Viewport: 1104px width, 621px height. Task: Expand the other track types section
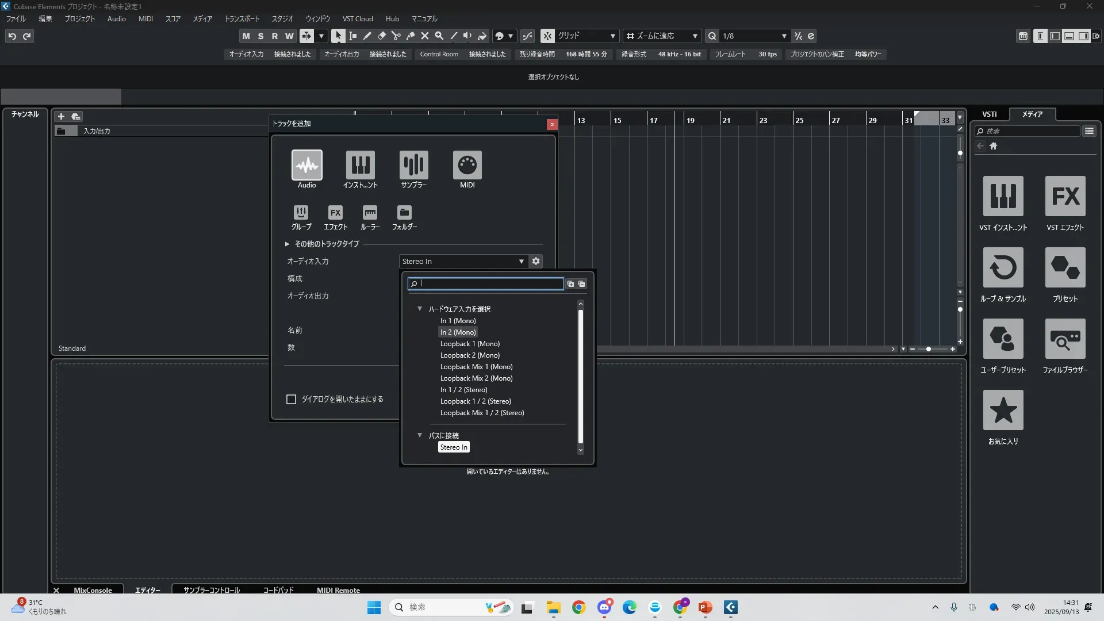[287, 244]
